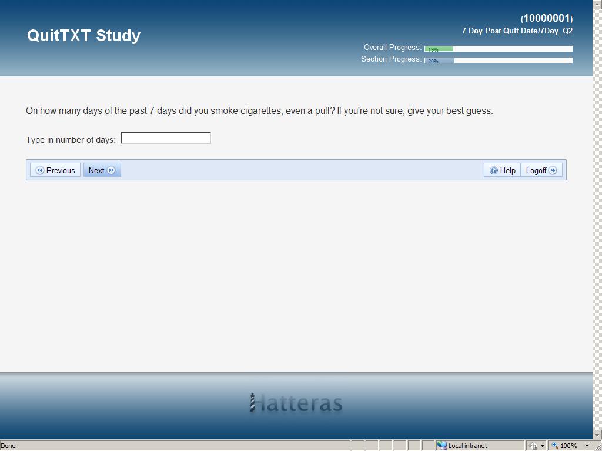Click the Next button
This screenshot has width=602, height=451.
tap(102, 170)
